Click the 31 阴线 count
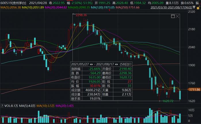This screenshot has width=201, height=124. [x=129, y=86]
